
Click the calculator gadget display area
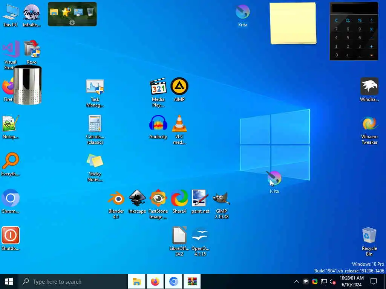click(354, 8)
